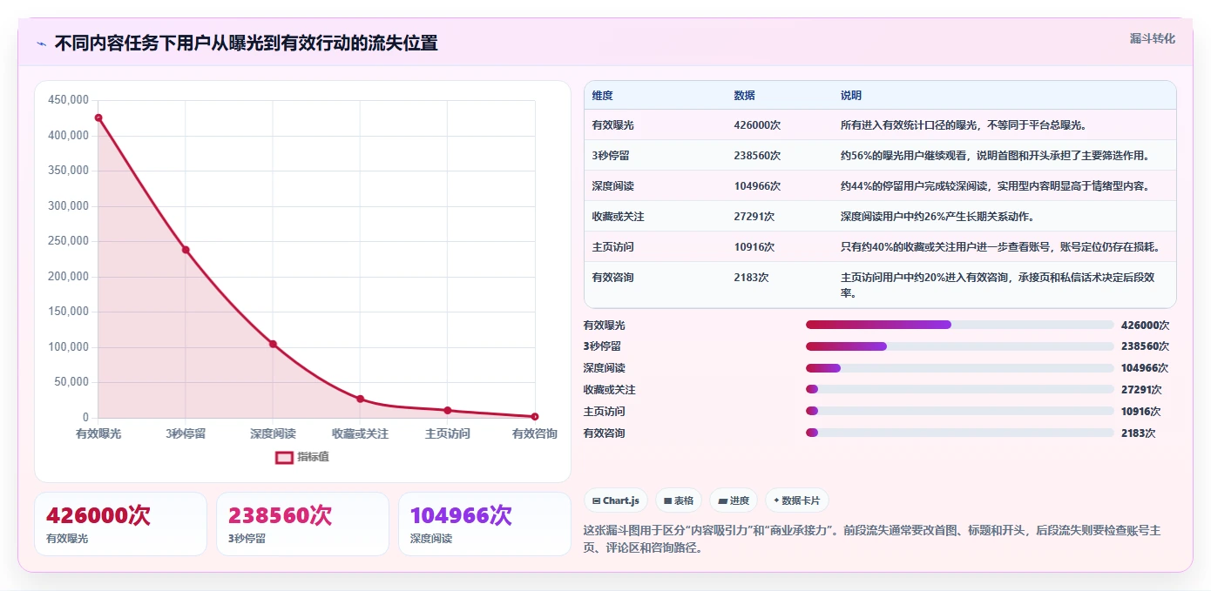Click the 深度阅读 progress bar
This screenshot has height=591, width=1211.
[960, 368]
